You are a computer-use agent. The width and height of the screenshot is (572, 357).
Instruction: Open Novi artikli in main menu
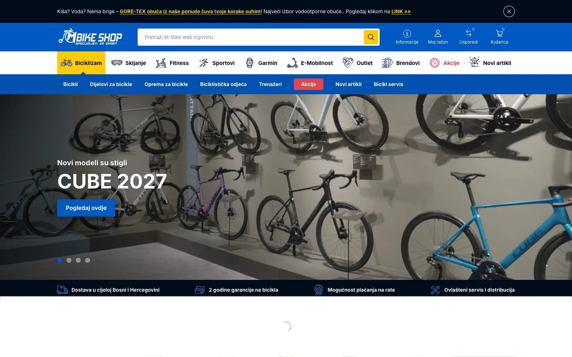click(x=490, y=63)
